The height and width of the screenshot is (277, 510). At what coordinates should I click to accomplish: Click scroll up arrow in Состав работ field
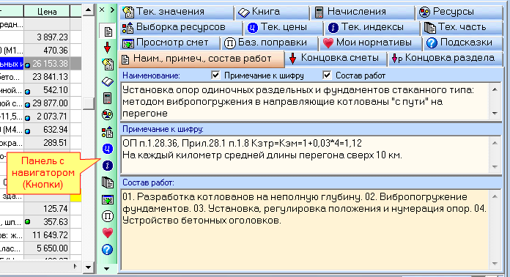[x=495, y=196]
